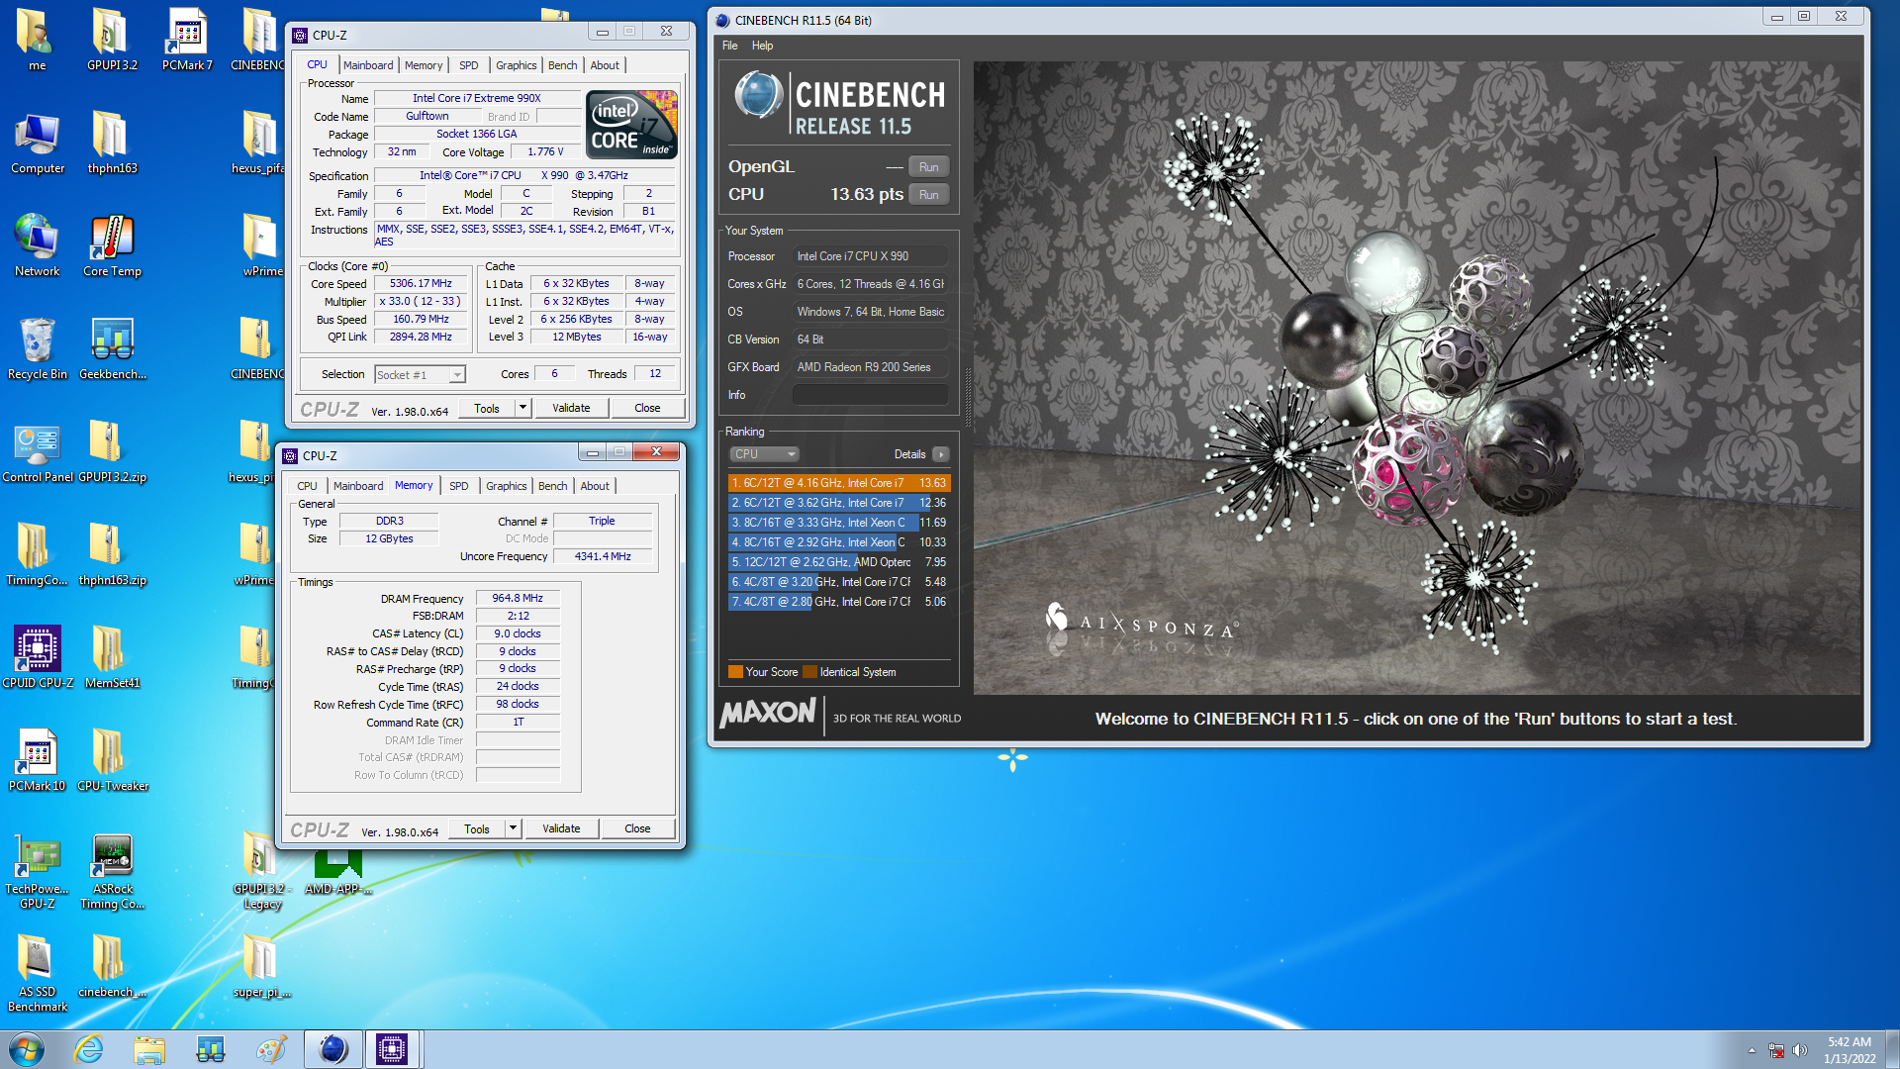The width and height of the screenshot is (1900, 1069).
Task: Open the cinebench folder icon
Action: coord(112,966)
